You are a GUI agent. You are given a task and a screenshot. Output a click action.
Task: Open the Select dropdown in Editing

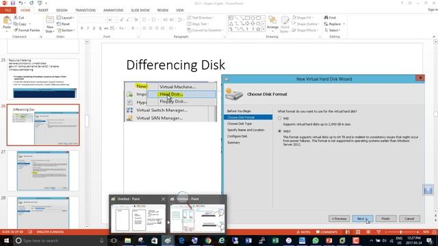[332, 30]
